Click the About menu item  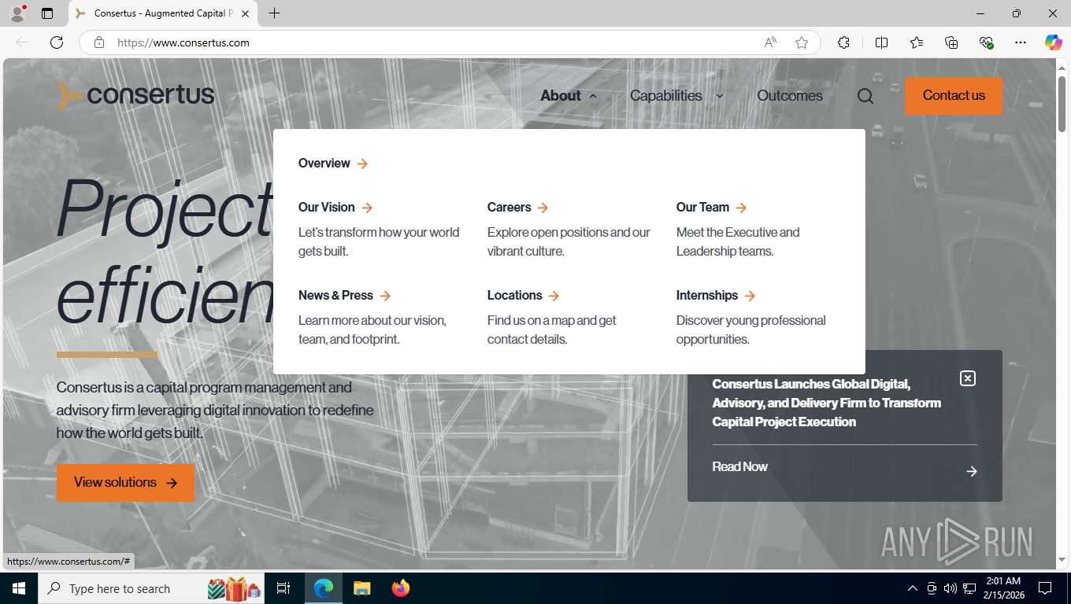(561, 96)
